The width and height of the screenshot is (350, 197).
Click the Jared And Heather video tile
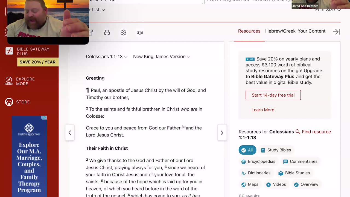(x=321, y=4)
